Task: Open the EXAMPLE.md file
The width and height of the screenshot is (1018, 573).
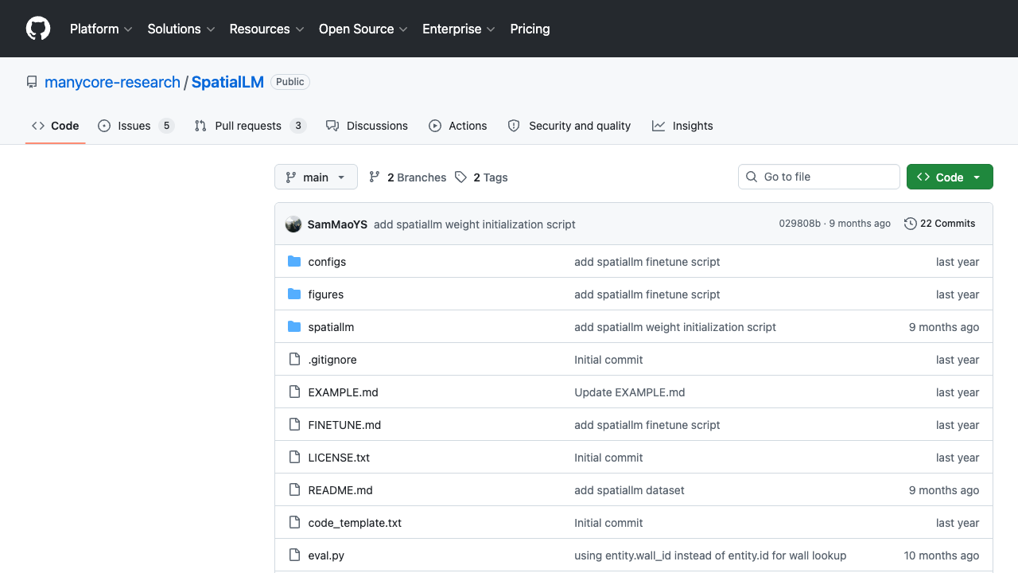Action: tap(344, 392)
